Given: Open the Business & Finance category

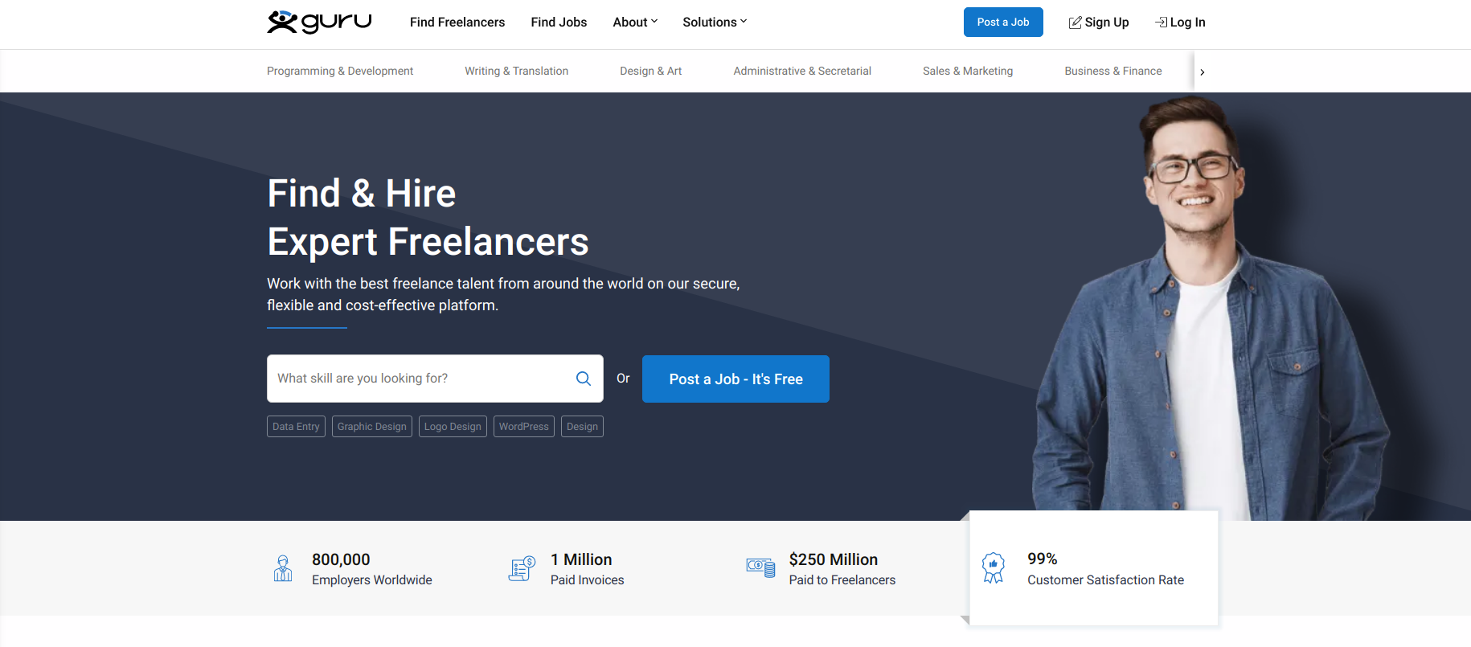Looking at the screenshot, I should tap(1112, 72).
